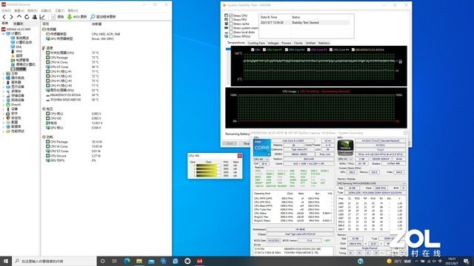The image size is (474, 266).
Task: Open the Windows Start menu
Action: click(6, 261)
